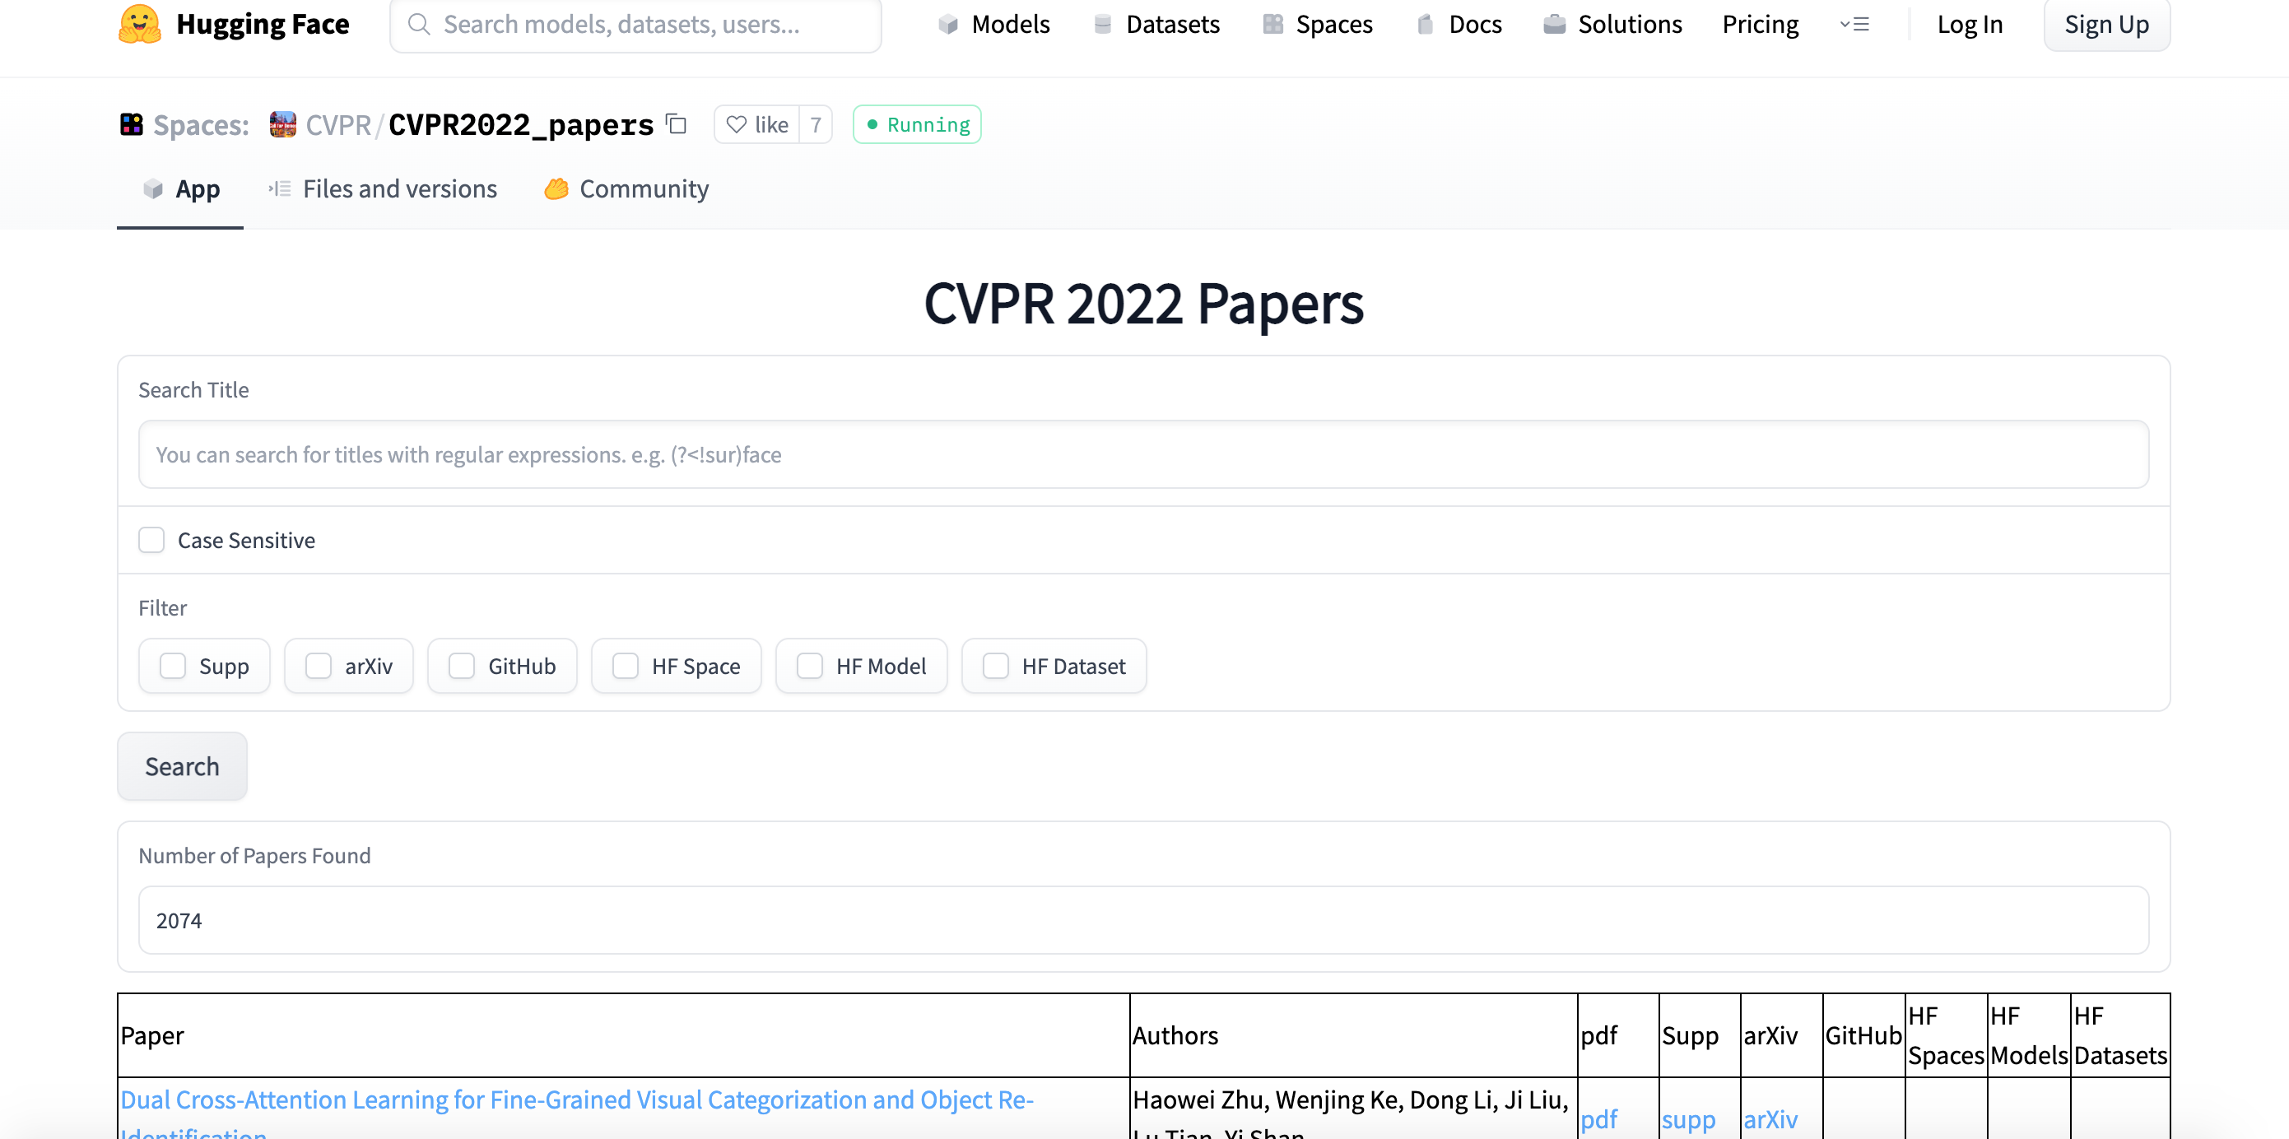Click the Running status badge
2289x1139 pixels.
[x=917, y=124]
